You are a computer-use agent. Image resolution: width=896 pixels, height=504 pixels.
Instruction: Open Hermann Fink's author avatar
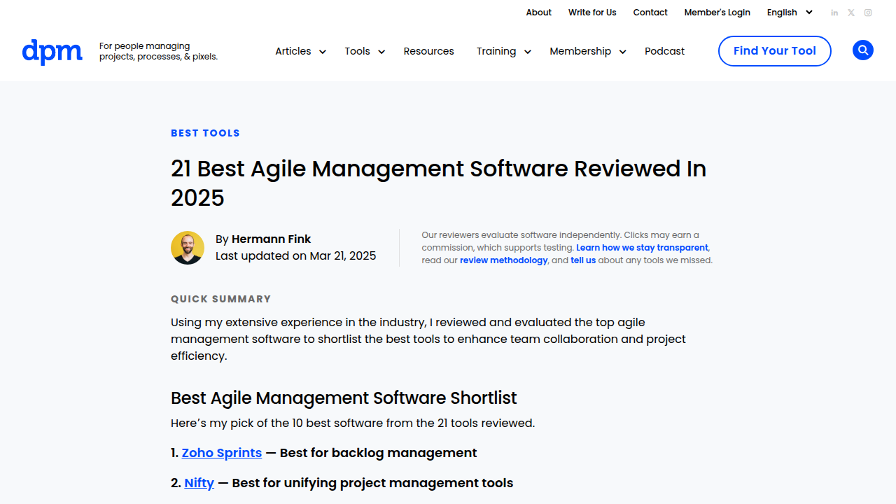coord(188,248)
